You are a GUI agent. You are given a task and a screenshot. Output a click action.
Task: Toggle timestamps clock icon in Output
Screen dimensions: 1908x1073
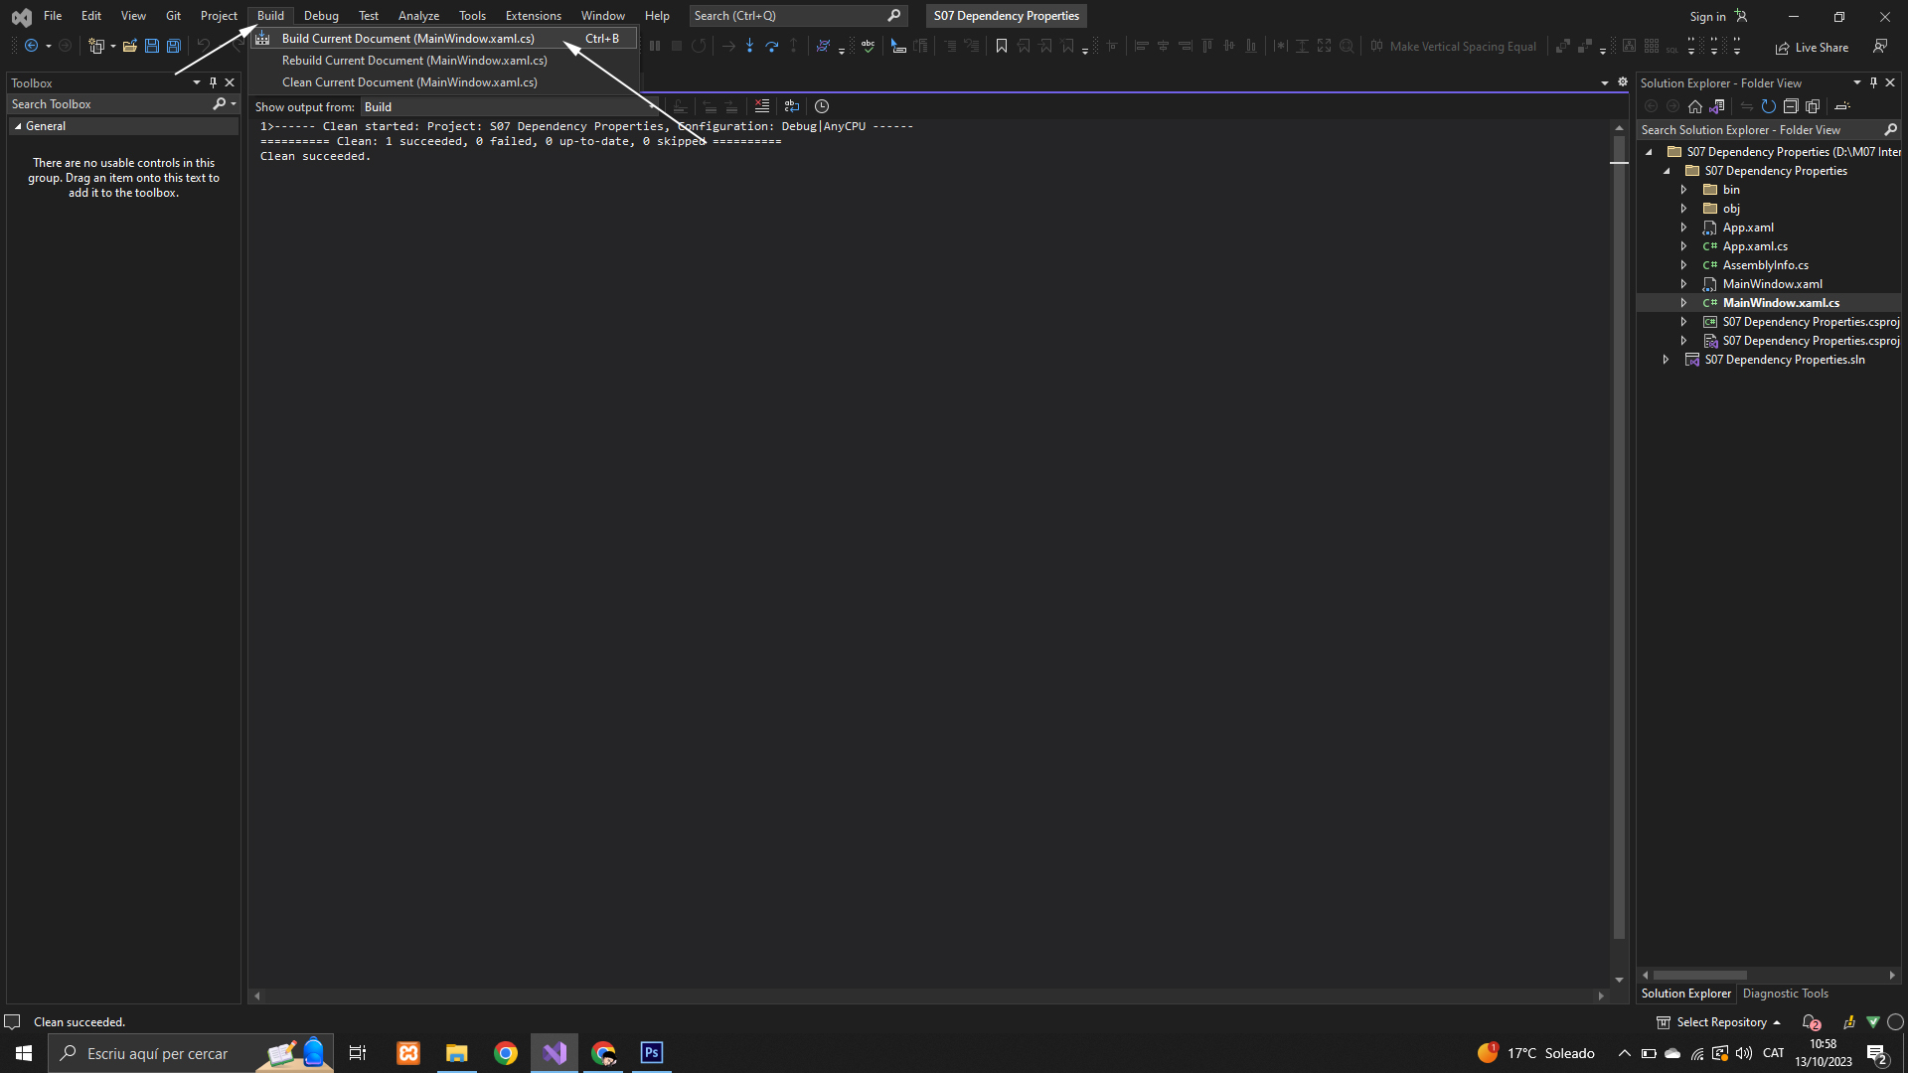coord(822,106)
